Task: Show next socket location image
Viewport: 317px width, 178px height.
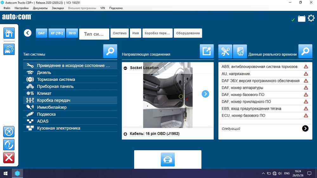Action: [205, 94]
